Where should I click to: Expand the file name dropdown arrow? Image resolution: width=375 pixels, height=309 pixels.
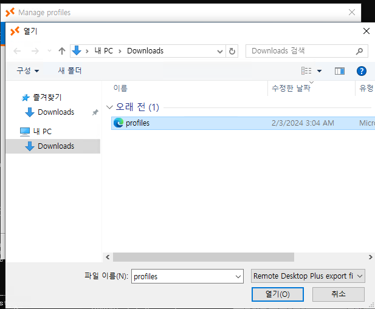click(238, 277)
